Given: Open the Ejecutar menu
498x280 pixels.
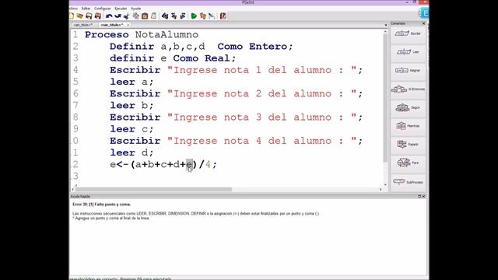Looking at the screenshot, I should [x=121, y=9].
